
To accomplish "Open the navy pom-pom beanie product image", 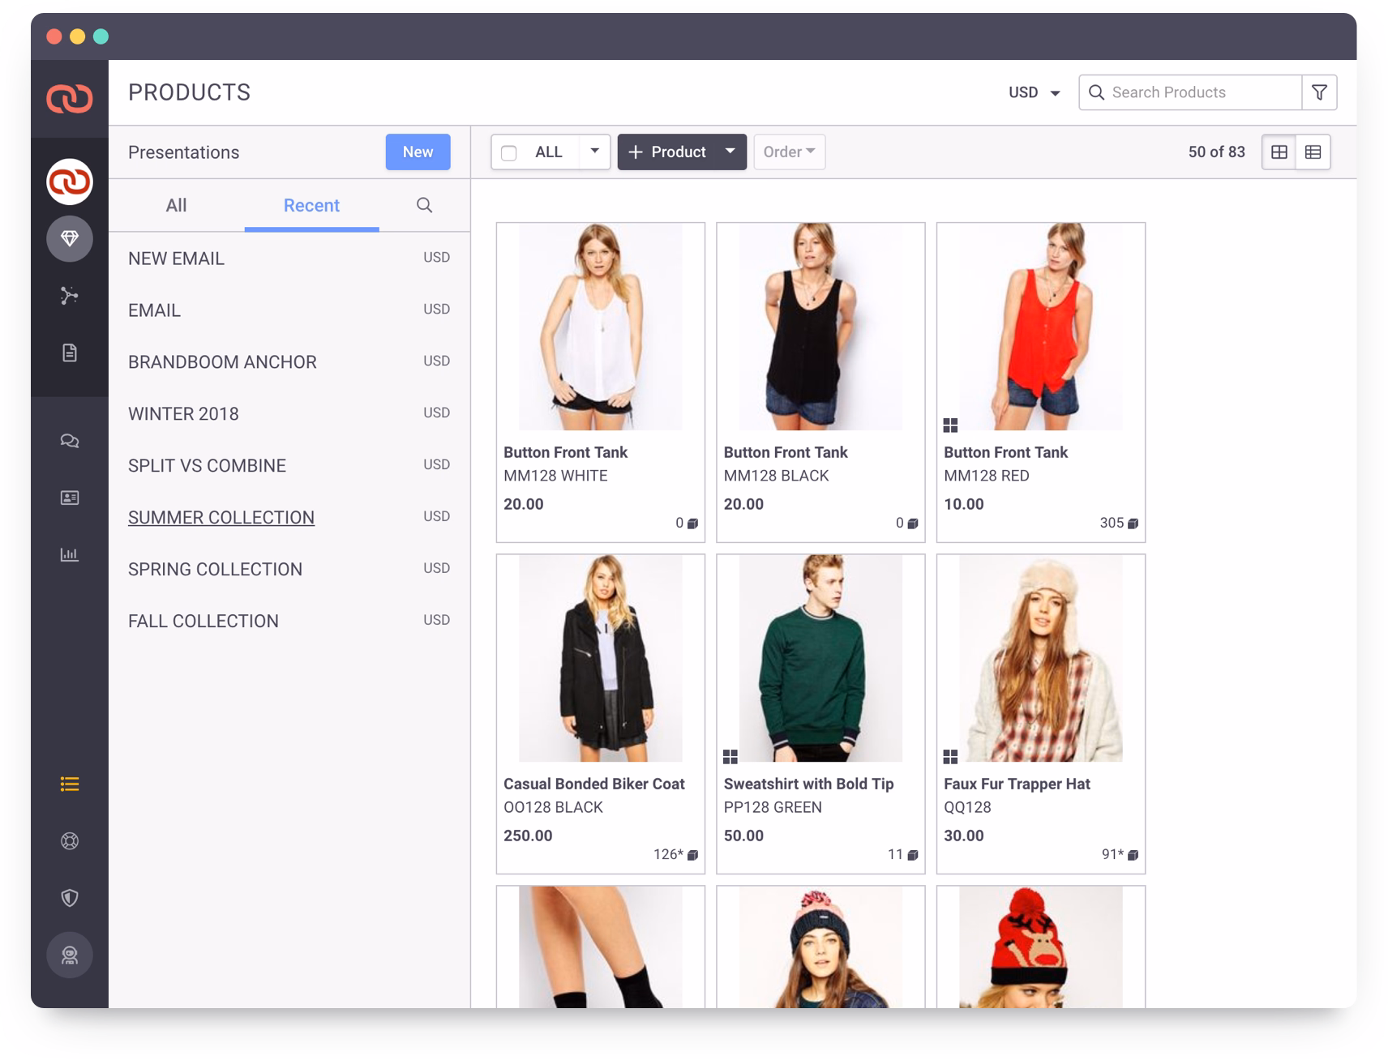I will point(820,947).
